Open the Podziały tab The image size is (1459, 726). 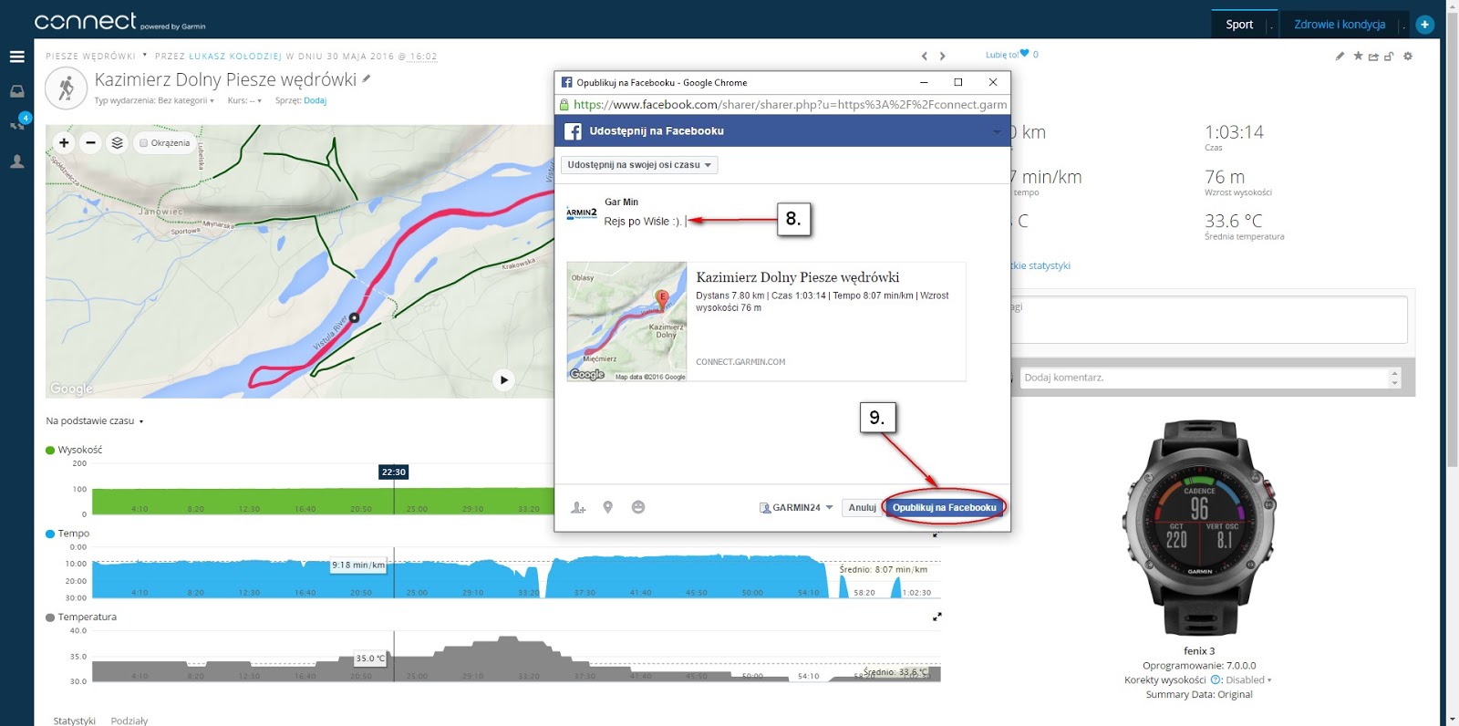[129, 720]
